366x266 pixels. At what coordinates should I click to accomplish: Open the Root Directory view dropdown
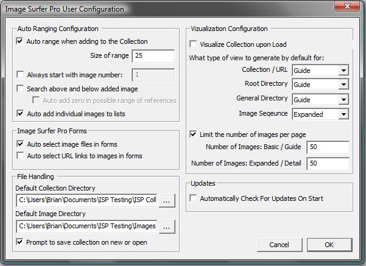pyautogui.click(x=343, y=84)
